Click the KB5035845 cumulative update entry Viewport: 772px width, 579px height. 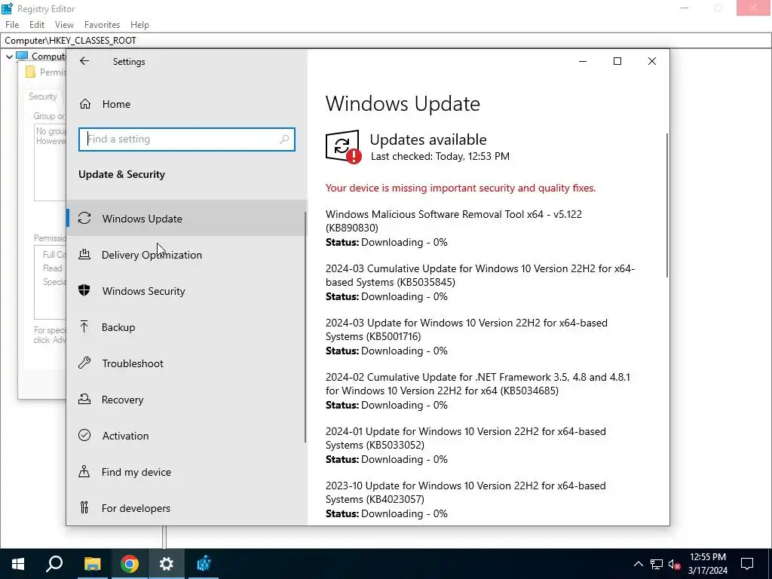[x=480, y=282]
